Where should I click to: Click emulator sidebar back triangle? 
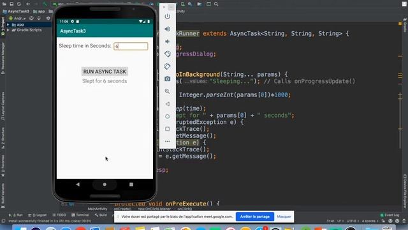coord(167,103)
